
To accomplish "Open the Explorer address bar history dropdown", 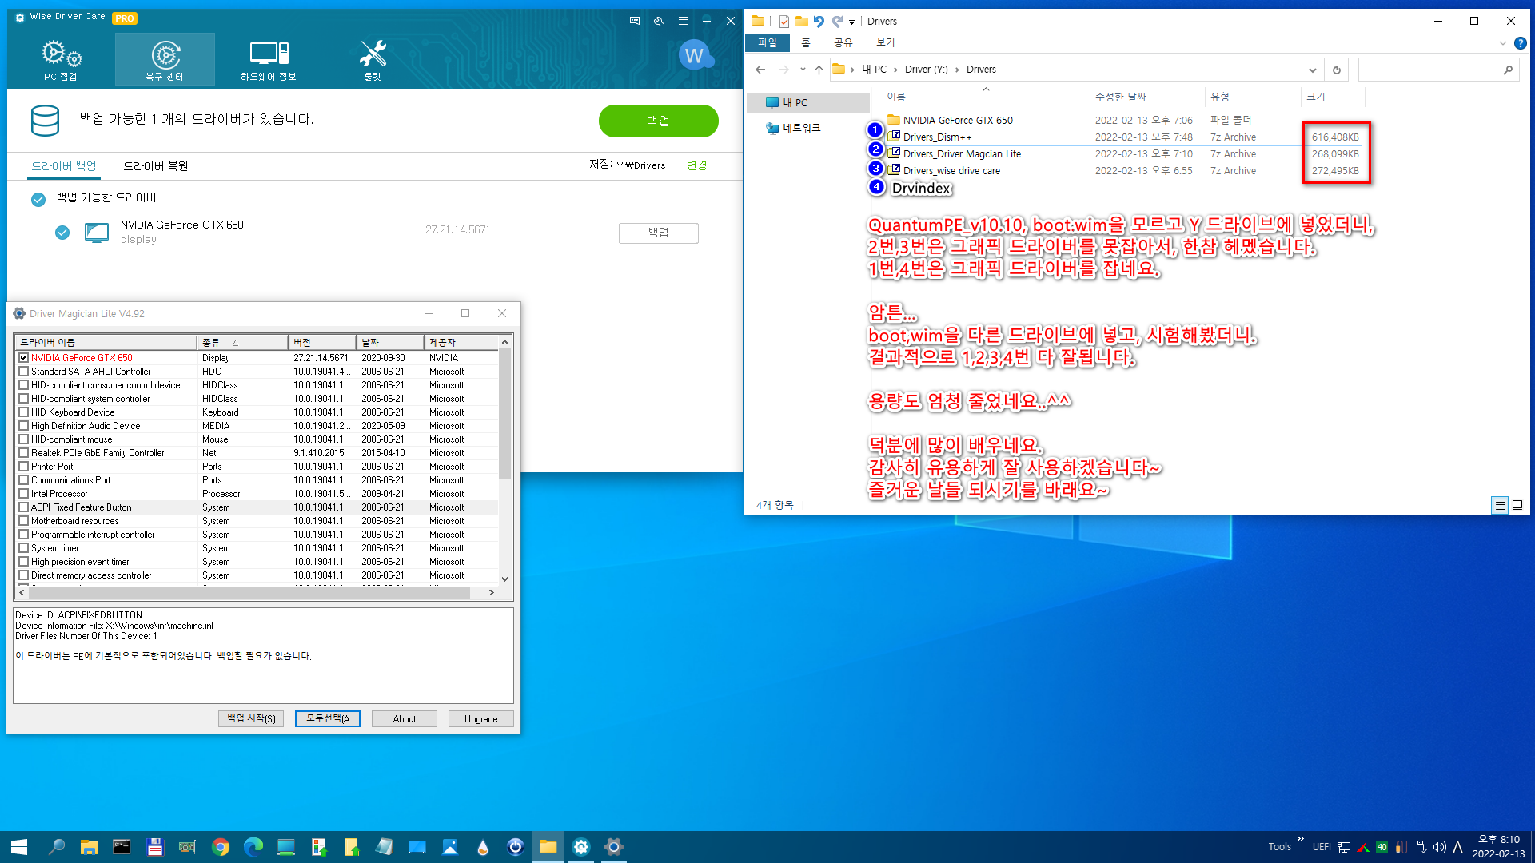I will [1312, 70].
